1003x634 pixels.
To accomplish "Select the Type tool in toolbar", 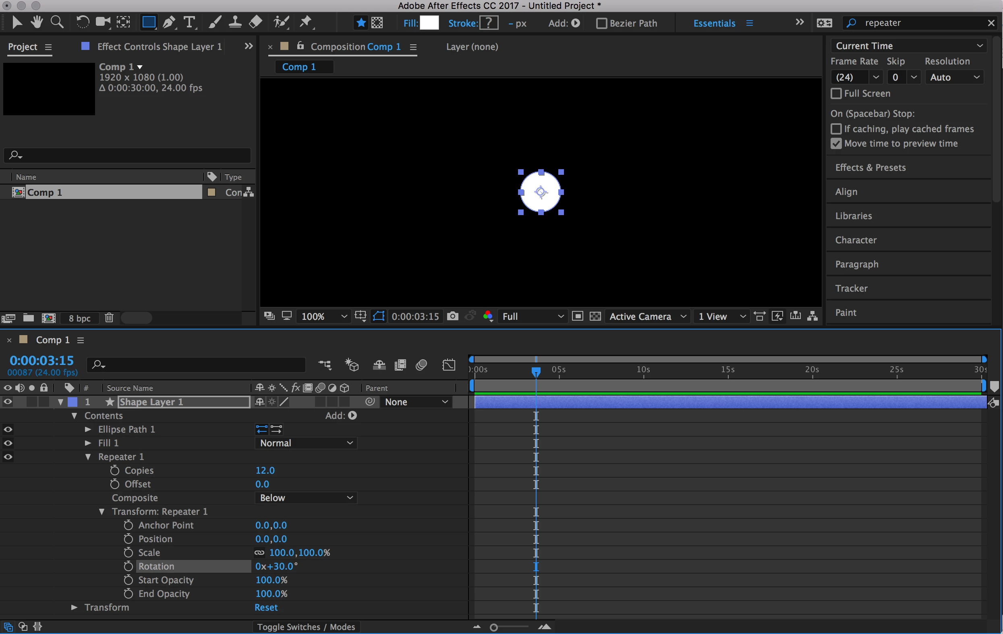I will pyautogui.click(x=189, y=22).
